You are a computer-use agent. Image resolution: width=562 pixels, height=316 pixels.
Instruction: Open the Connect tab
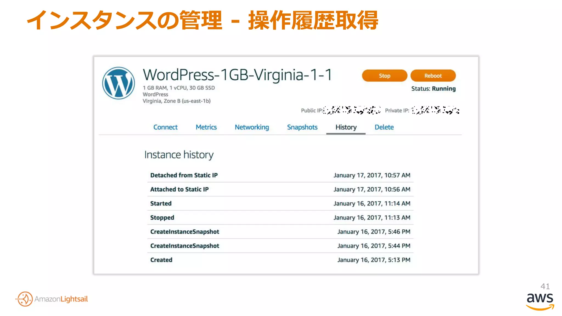click(165, 127)
